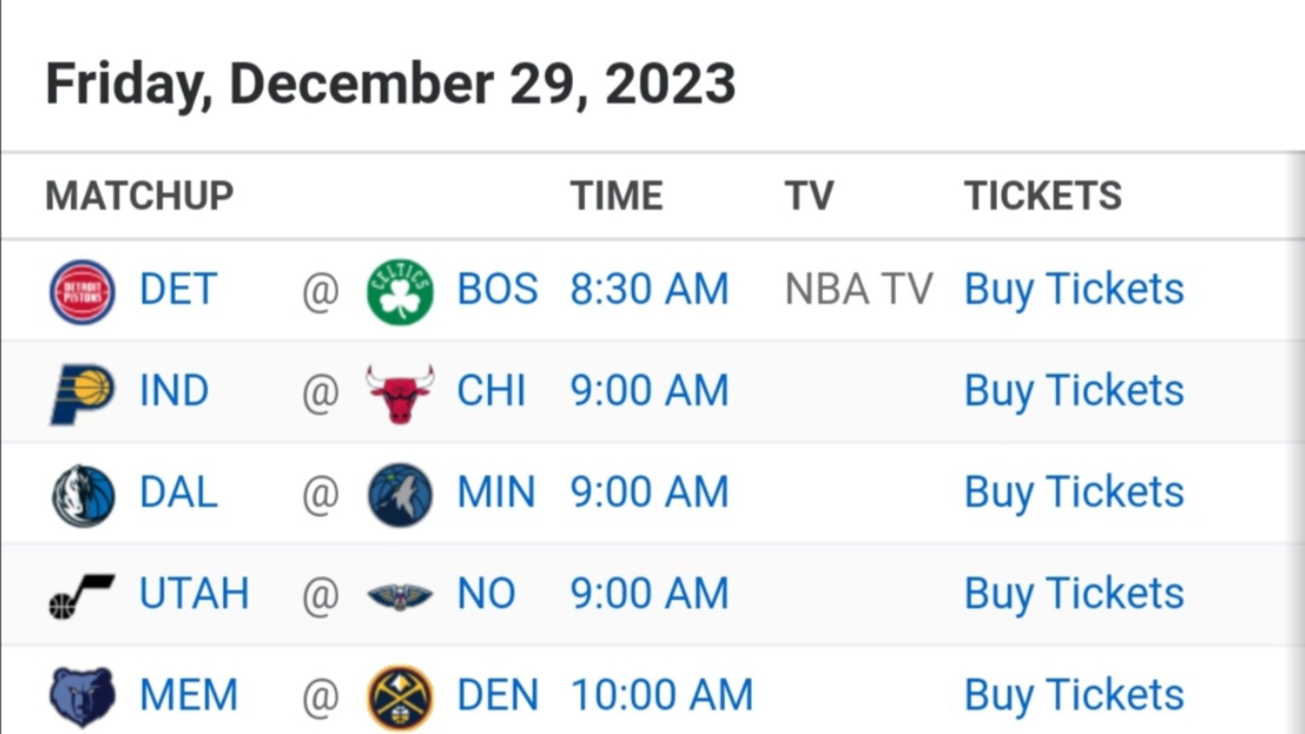1305x734 pixels.
Task: Click the Utah Jazz note logo
Action: point(82,596)
